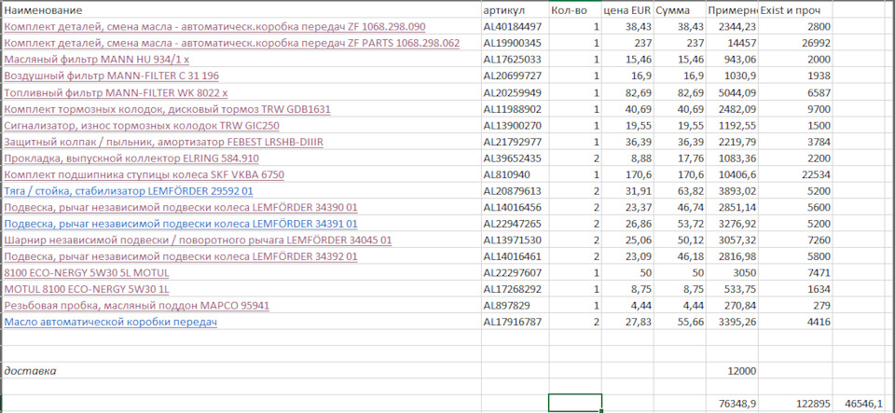Select article cell AL20699727

pos(516,76)
